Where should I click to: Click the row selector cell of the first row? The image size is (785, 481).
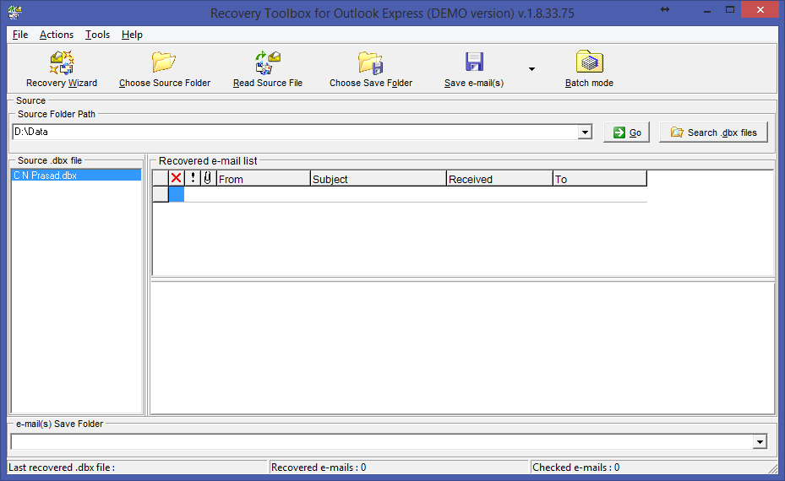coord(161,194)
